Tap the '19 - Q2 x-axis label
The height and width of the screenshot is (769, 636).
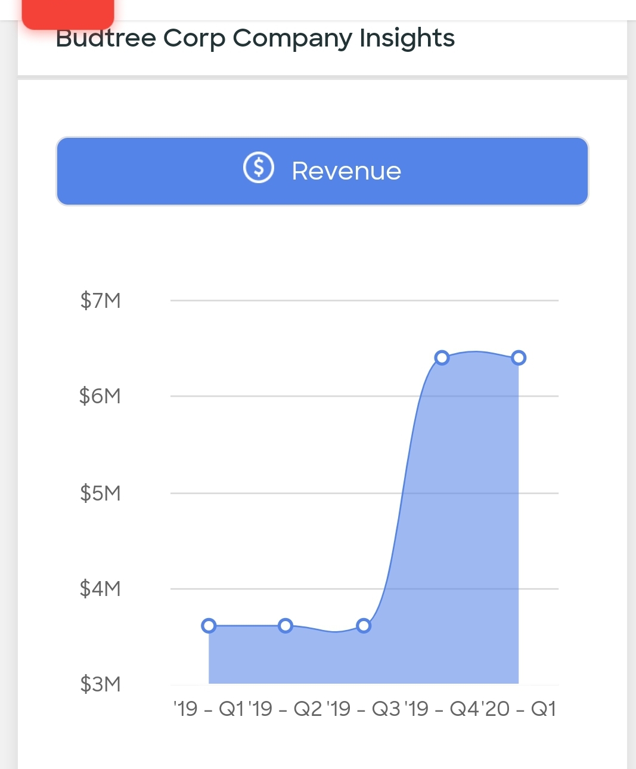pos(286,709)
